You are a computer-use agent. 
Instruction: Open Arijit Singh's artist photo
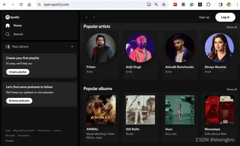[141, 48]
